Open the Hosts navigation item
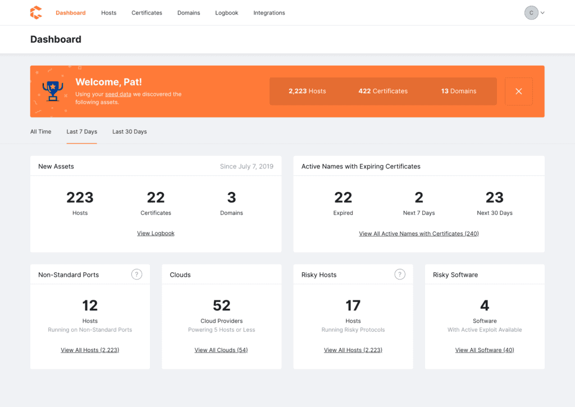Image resolution: width=575 pixels, height=407 pixels. click(108, 13)
